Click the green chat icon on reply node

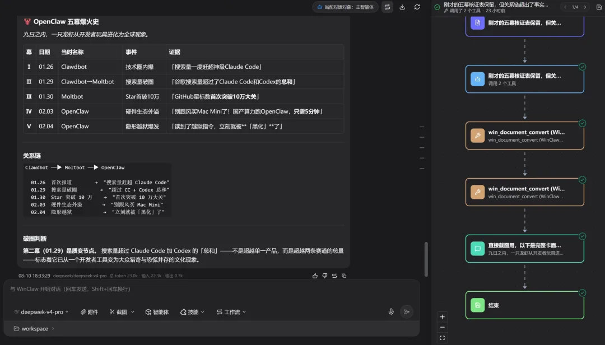click(477, 249)
